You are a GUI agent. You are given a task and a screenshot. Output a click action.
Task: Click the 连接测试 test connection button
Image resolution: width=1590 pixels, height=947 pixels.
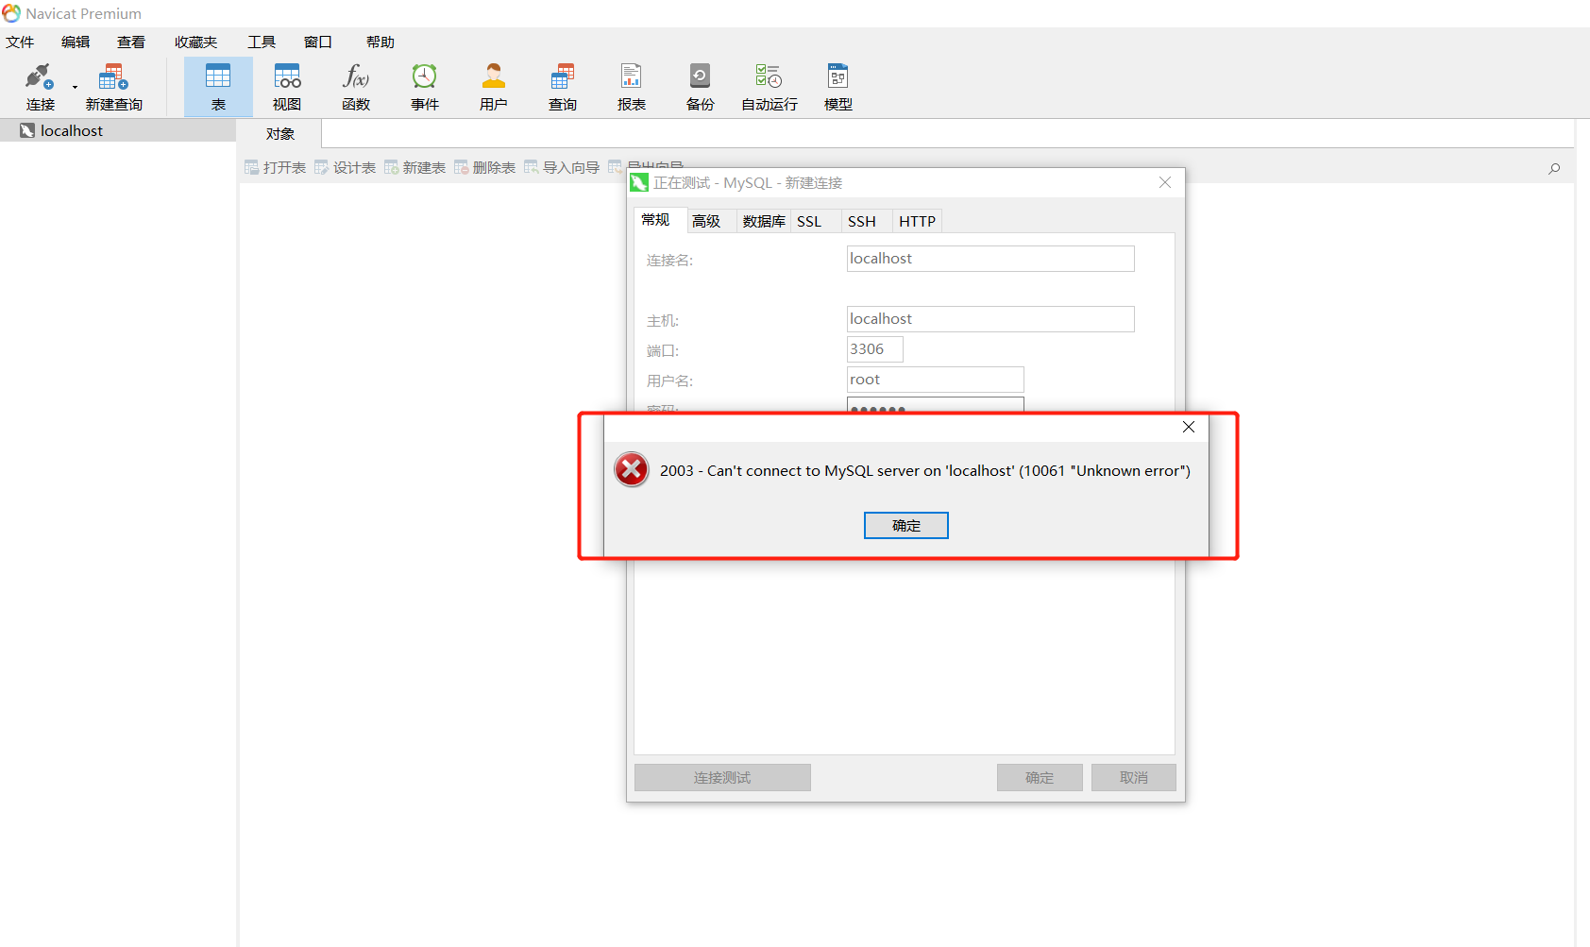click(722, 777)
